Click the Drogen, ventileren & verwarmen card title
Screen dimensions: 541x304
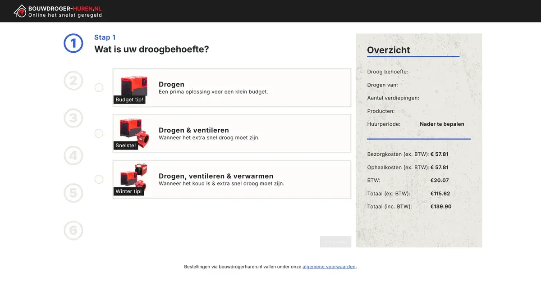(215, 176)
